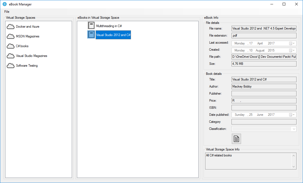
Task: Click the cloud icon for MSDN Magazines
Action: click(11, 36)
